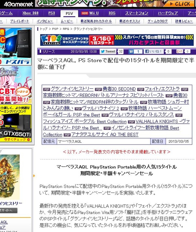Click the Hatena B! bookmark button

tap(131, 51)
